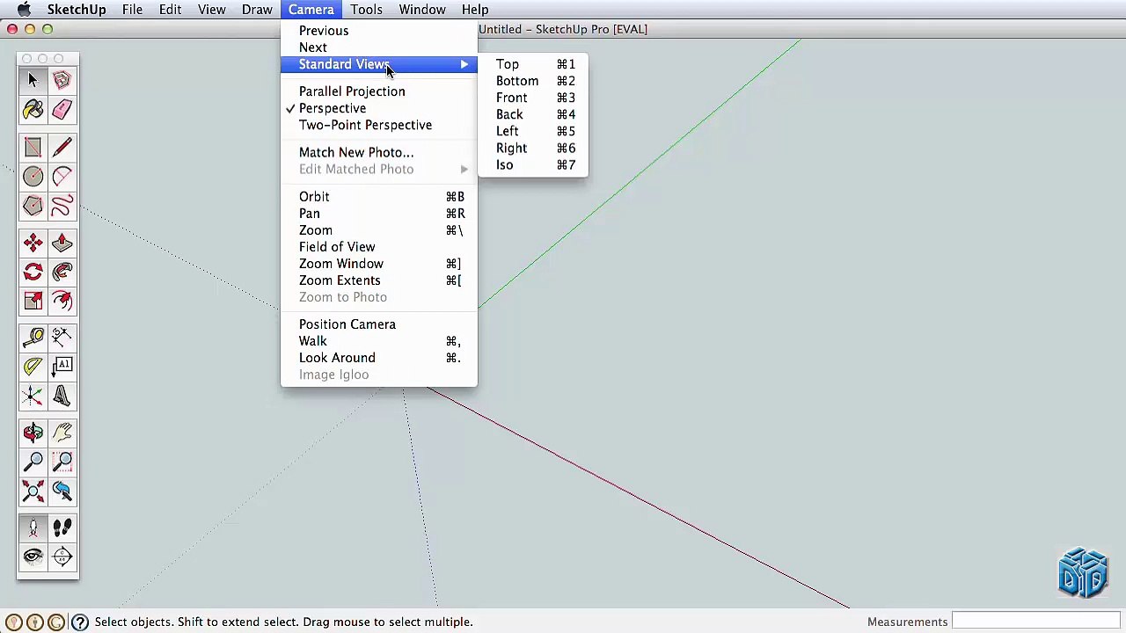The image size is (1126, 633).
Task: Pick the Look Around eye toolbar icon
Action: click(x=33, y=557)
